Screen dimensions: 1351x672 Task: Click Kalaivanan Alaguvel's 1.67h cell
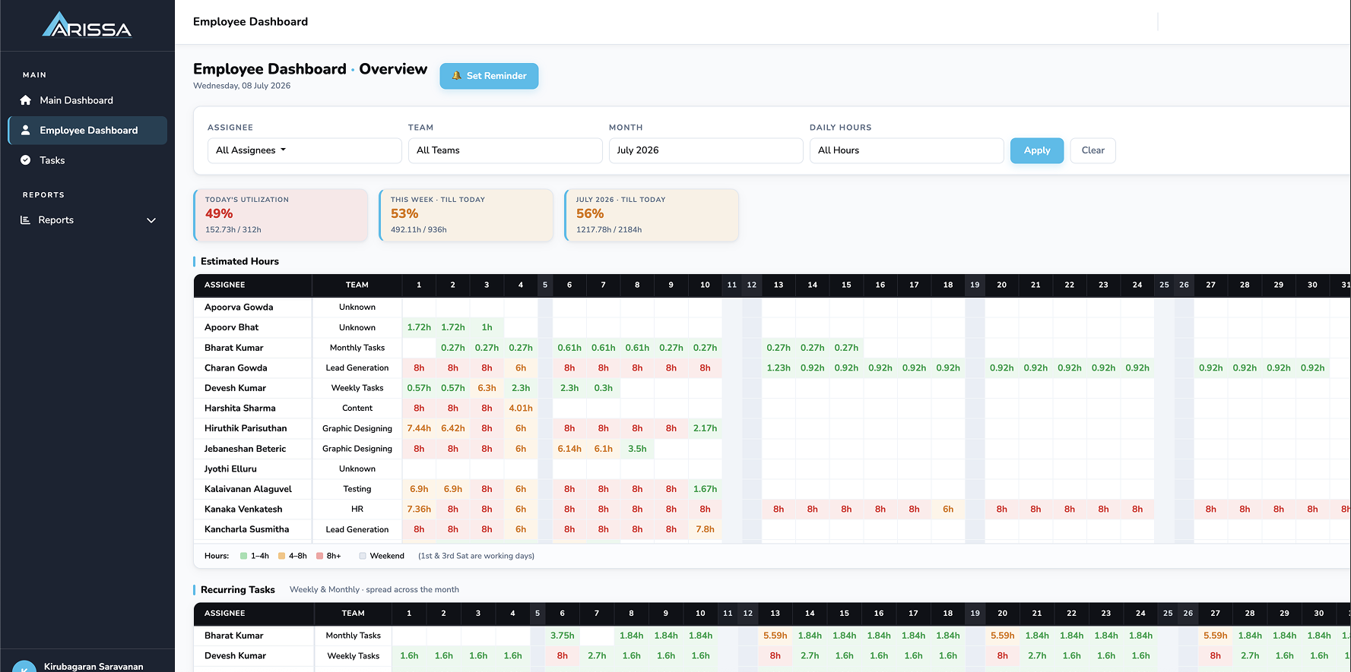tap(705, 489)
